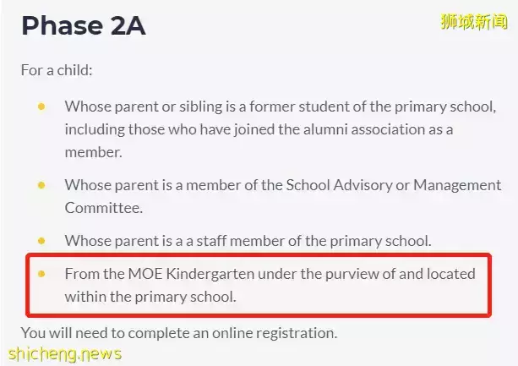Click 'MOE Kindergarten' in highlighted box

coord(191,274)
